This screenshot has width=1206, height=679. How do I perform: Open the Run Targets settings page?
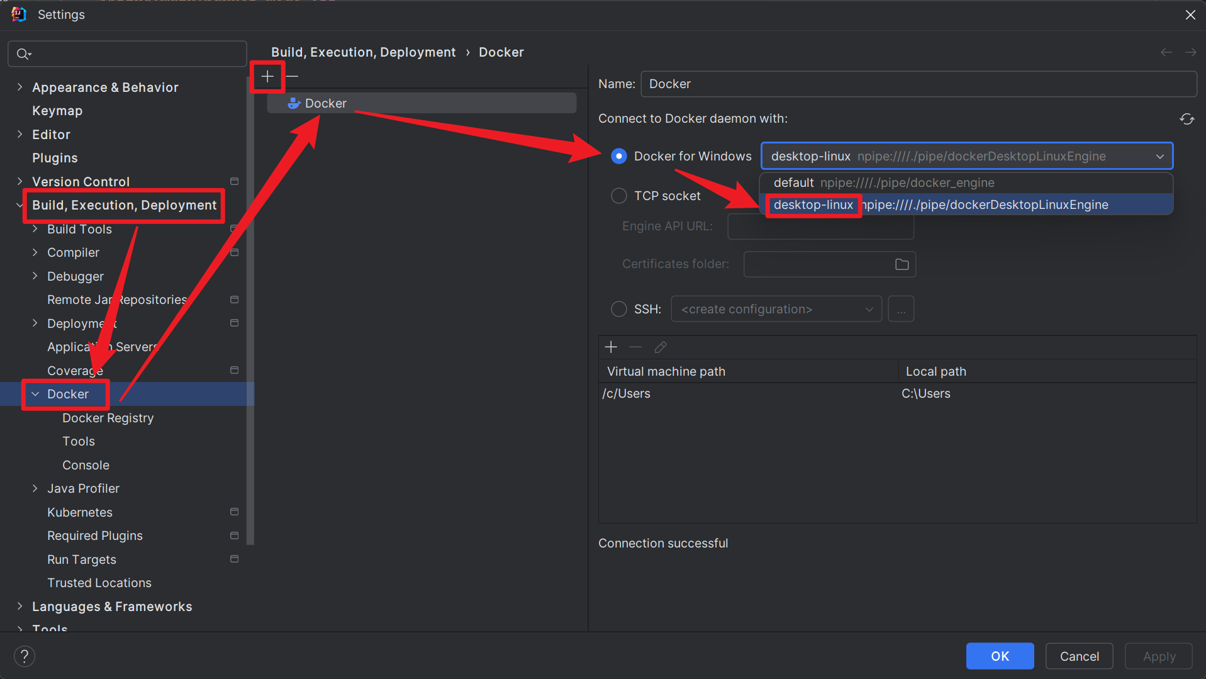(x=82, y=559)
